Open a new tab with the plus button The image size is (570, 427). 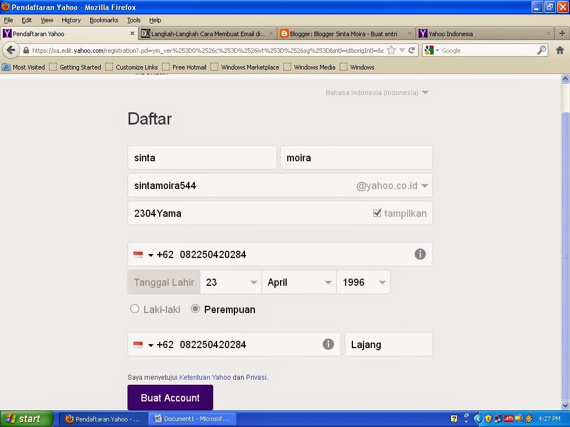pyautogui.click(x=562, y=34)
